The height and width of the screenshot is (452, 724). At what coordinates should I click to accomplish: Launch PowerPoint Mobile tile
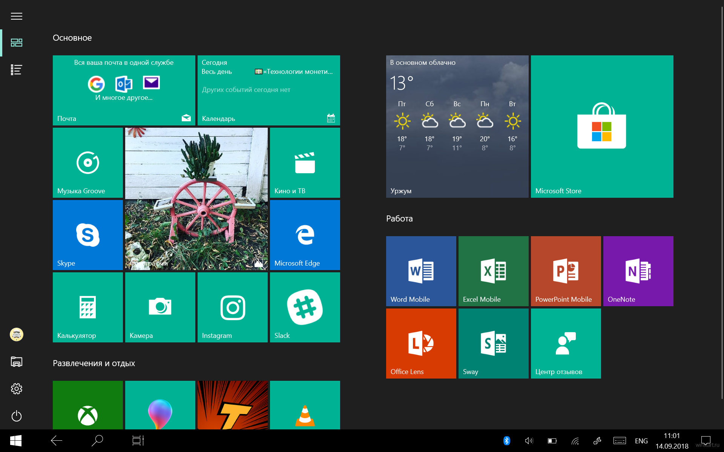tap(566, 271)
